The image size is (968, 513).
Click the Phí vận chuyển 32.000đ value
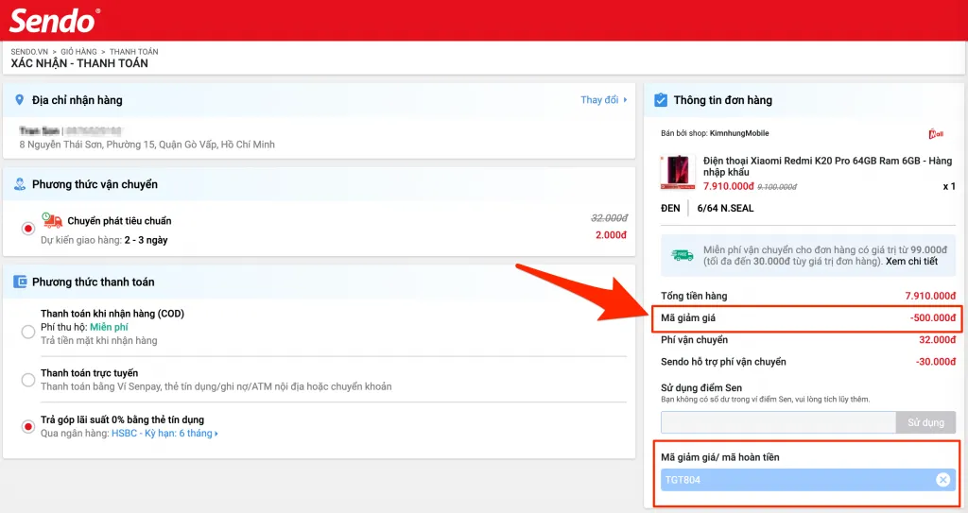[937, 339]
